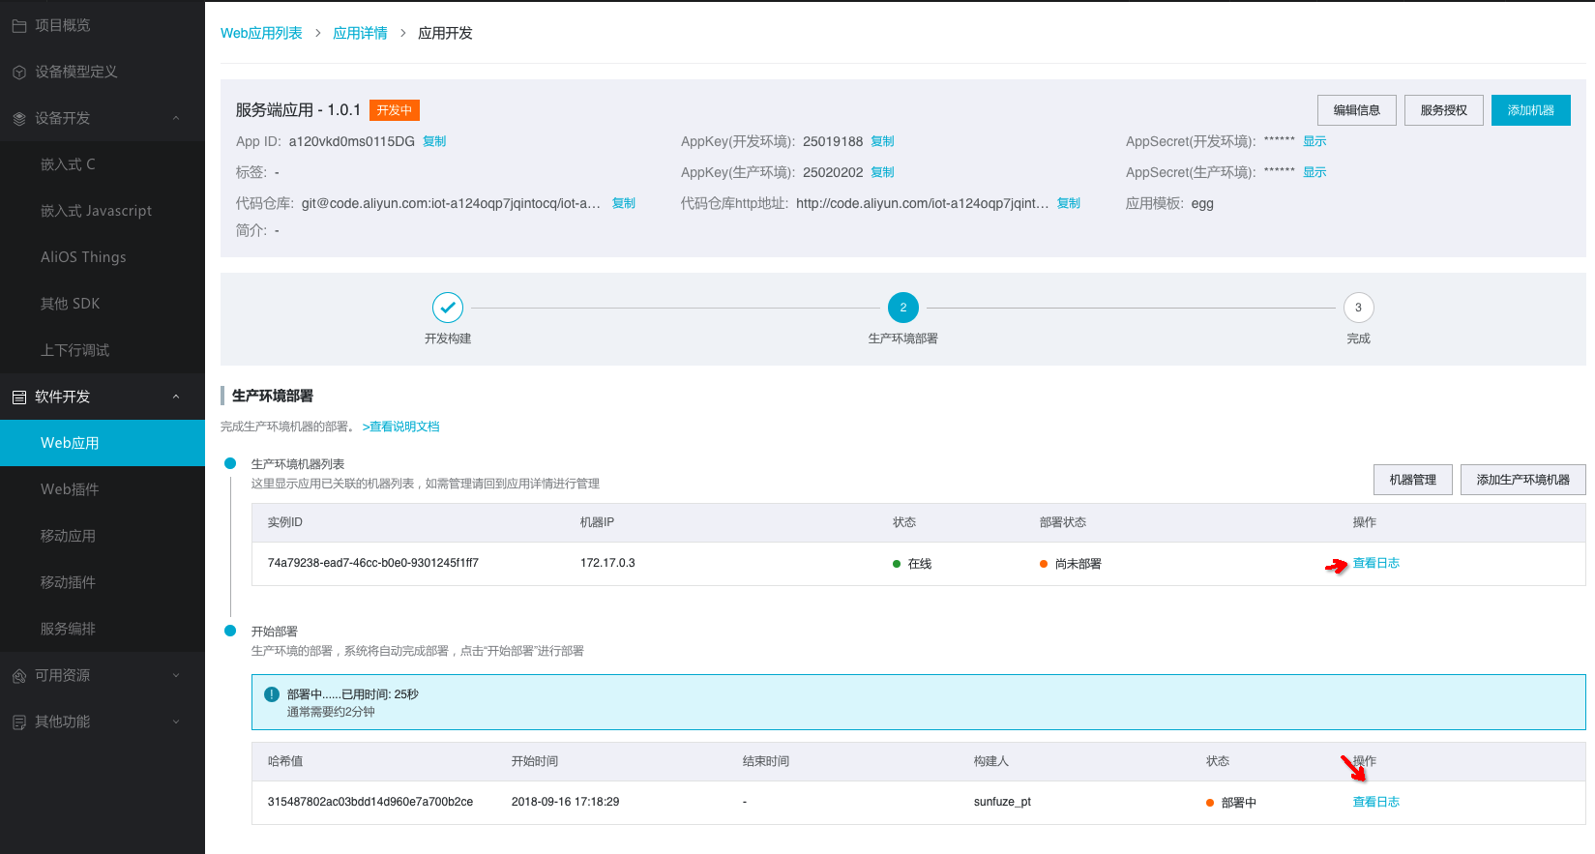Click the info icon in deploying notice
The image size is (1595, 854).
pos(272,694)
